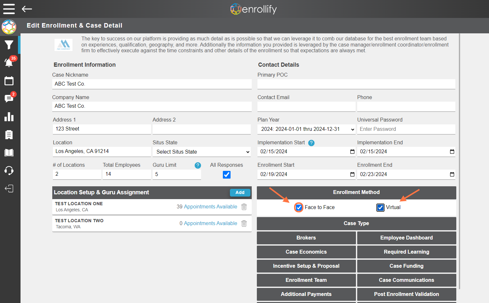Open the bar chart reports icon
Viewport: 489px width, 303px height.
pyautogui.click(x=9, y=117)
